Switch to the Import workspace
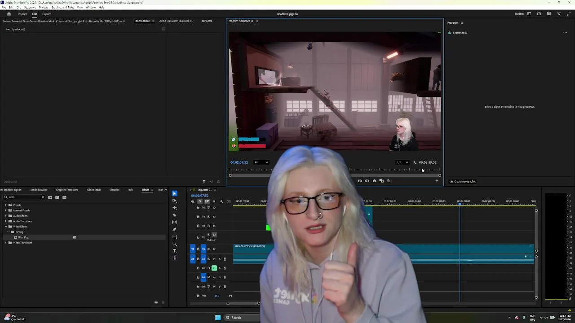Viewport: 575px width, 323px height. (x=22, y=14)
